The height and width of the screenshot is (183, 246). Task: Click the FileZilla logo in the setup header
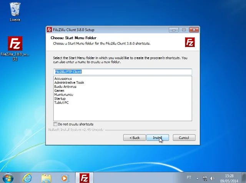coord(189,42)
